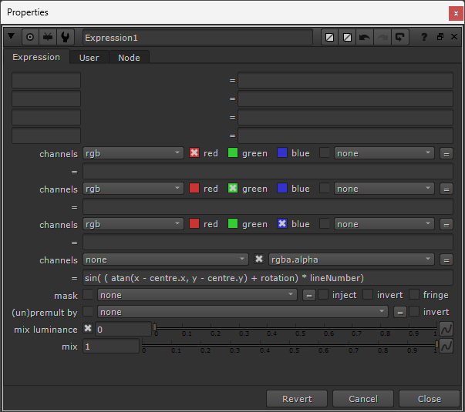Image resolution: width=465 pixels, height=412 pixels.
Task: Click the undo arrow icon
Action: (365, 37)
